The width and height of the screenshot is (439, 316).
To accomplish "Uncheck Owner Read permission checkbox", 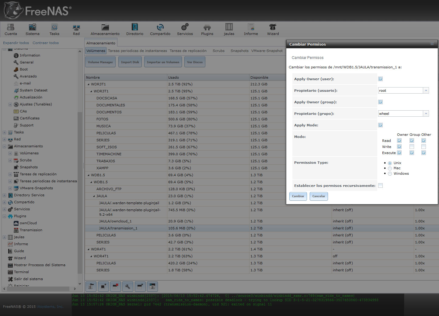I will (x=399, y=141).
